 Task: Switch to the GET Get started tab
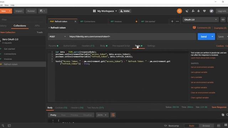[154, 21]
